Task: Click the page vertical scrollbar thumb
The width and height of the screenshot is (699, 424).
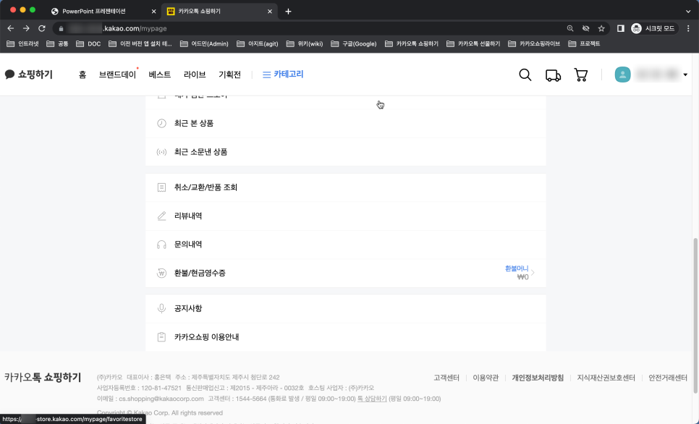Action: pyautogui.click(x=695, y=315)
